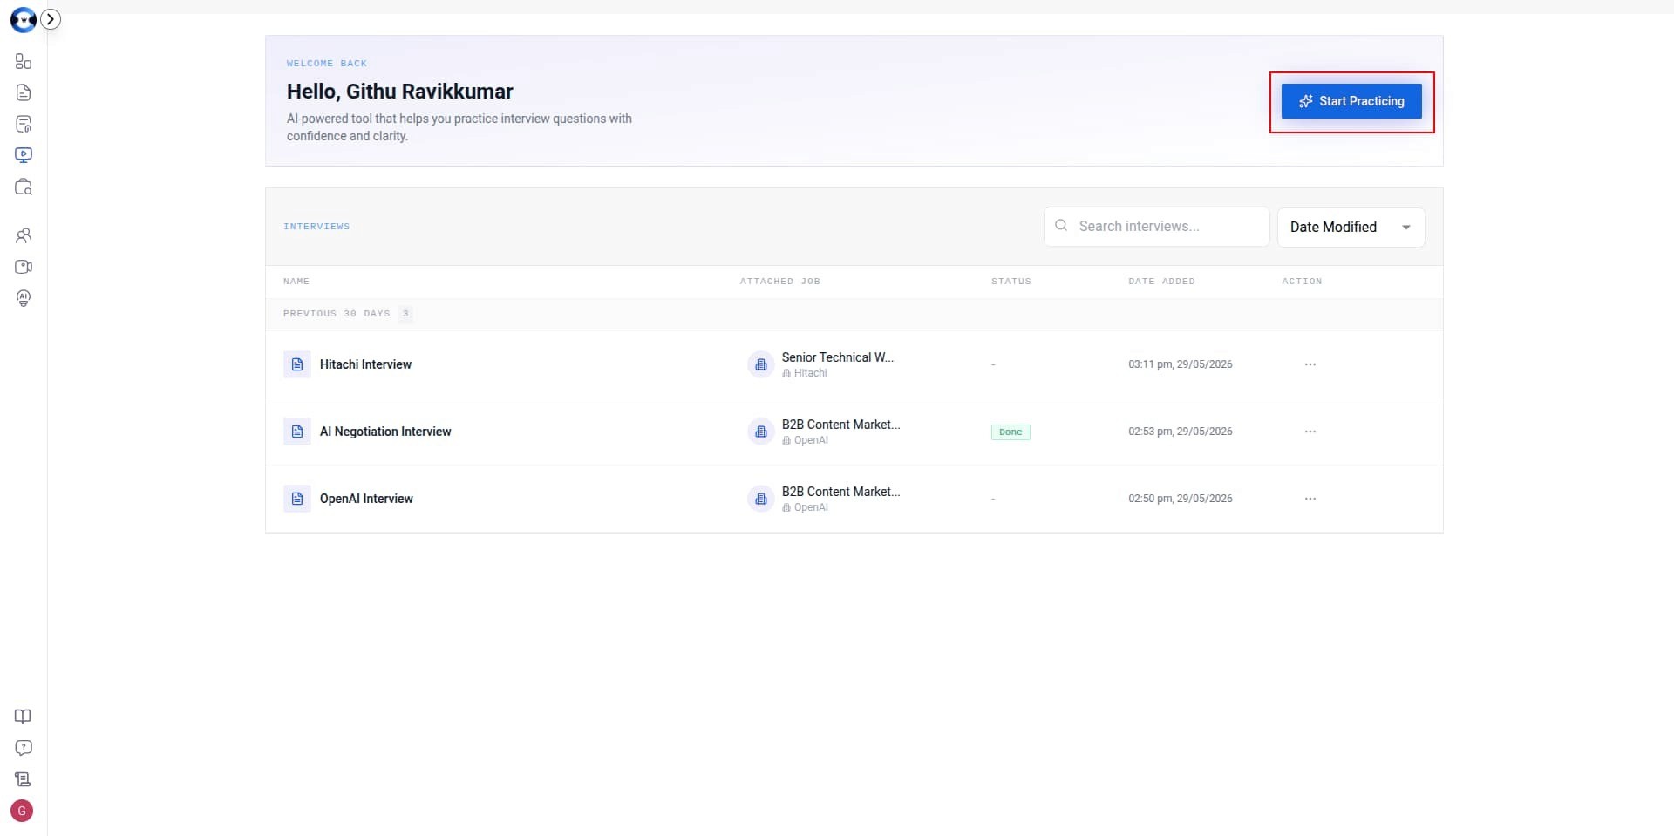Click the Status column header

coord(1011,282)
